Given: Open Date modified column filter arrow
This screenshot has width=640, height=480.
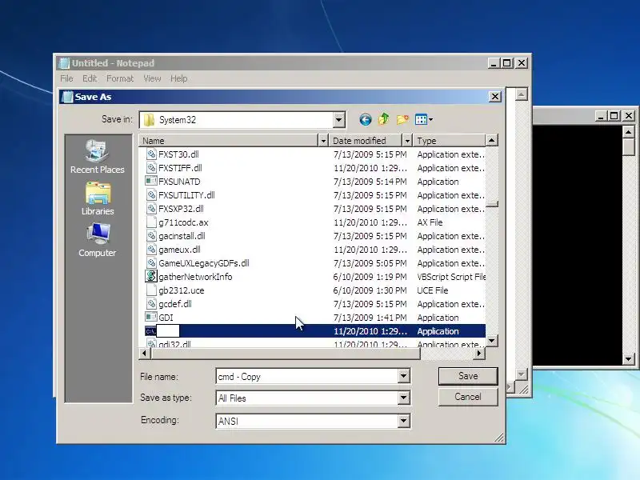Looking at the screenshot, I should click(407, 141).
